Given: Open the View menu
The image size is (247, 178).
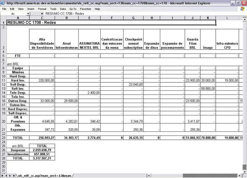Looking at the screenshot, I should tap(21, 9).
